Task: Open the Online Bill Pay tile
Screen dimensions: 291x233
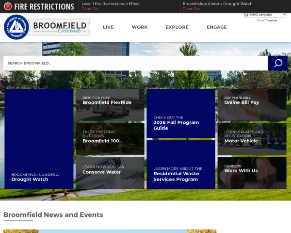Action: [x=252, y=105]
